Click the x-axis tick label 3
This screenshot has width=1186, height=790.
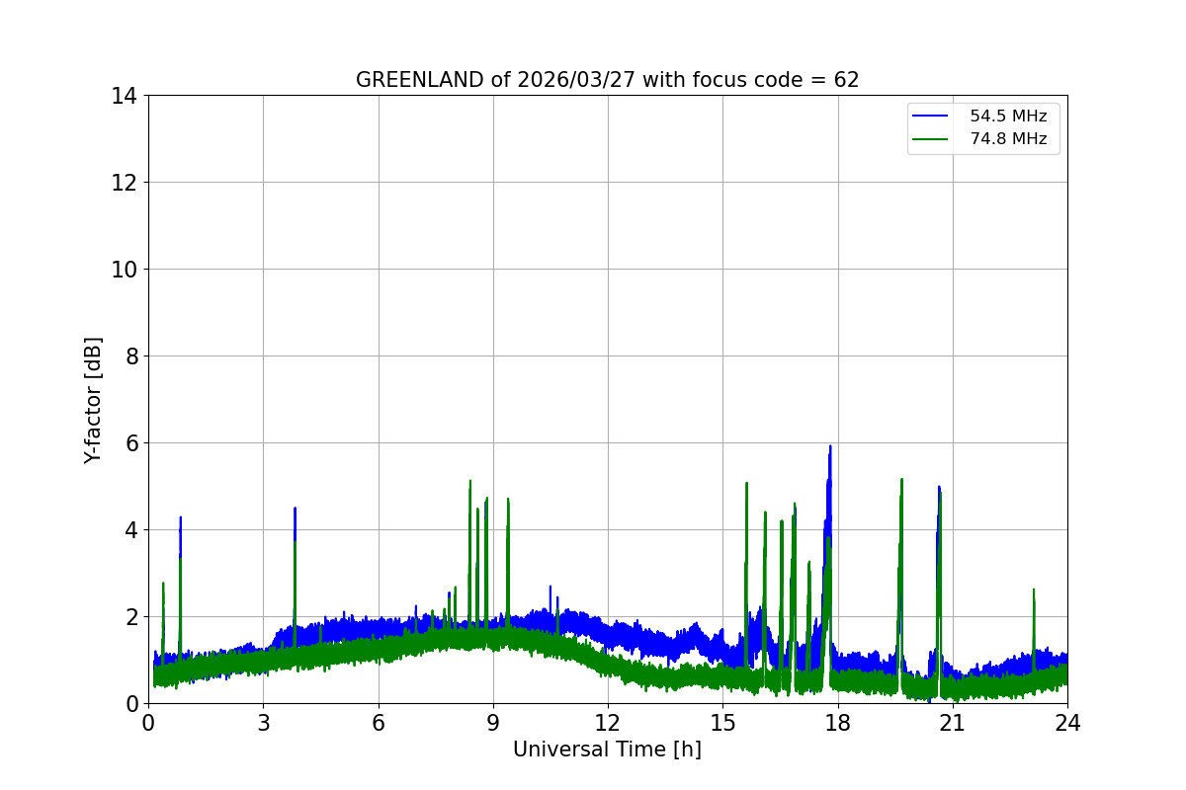coord(263,722)
